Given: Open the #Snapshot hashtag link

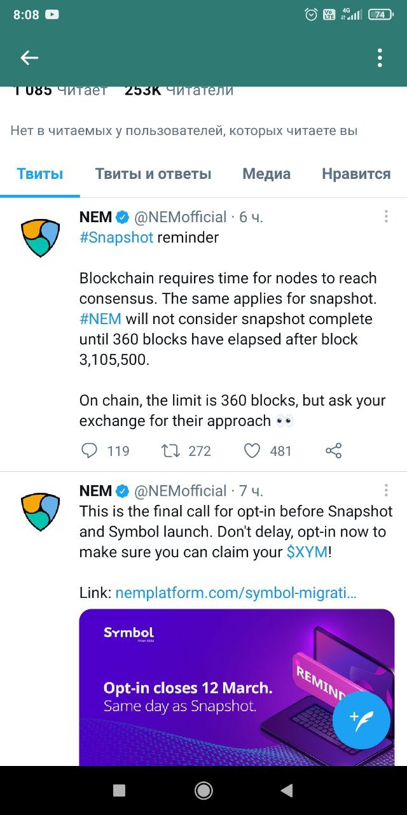Looking at the screenshot, I should [116, 237].
